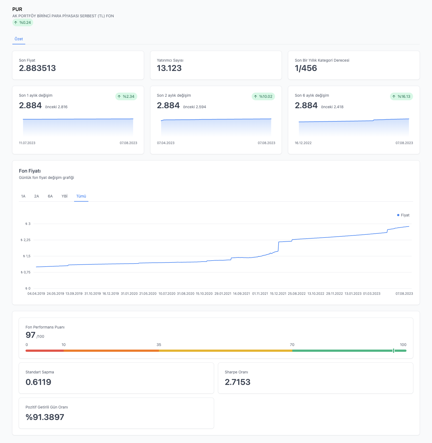Viewport: 432px width, 443px height.
Task: Click the Fon Fiyatı chart title
Action: tap(30, 171)
